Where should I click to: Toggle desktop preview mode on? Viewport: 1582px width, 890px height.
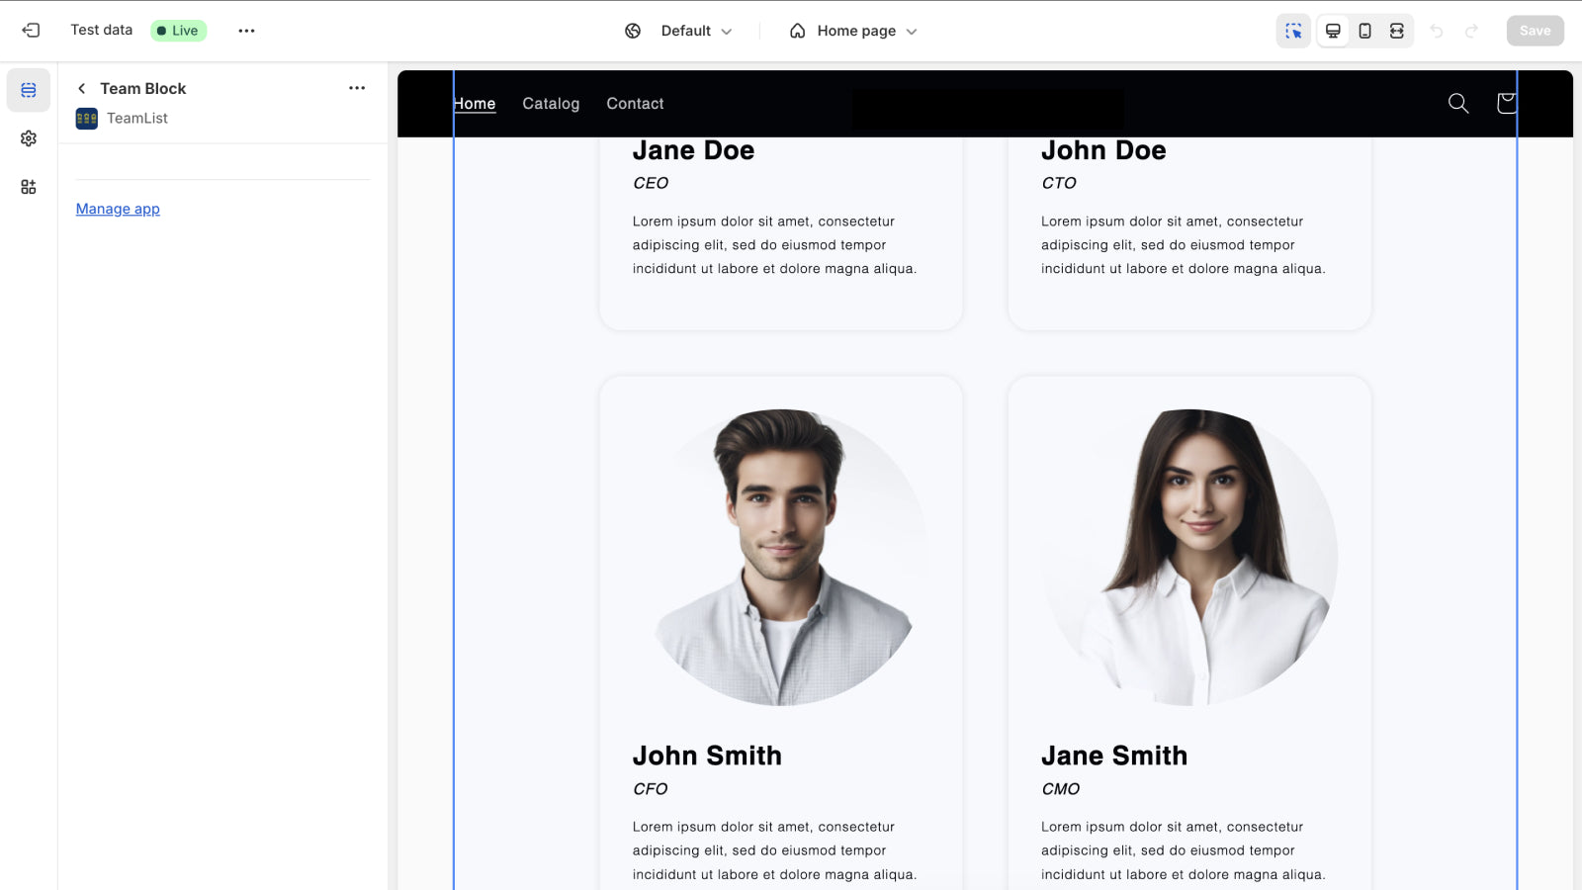point(1333,31)
